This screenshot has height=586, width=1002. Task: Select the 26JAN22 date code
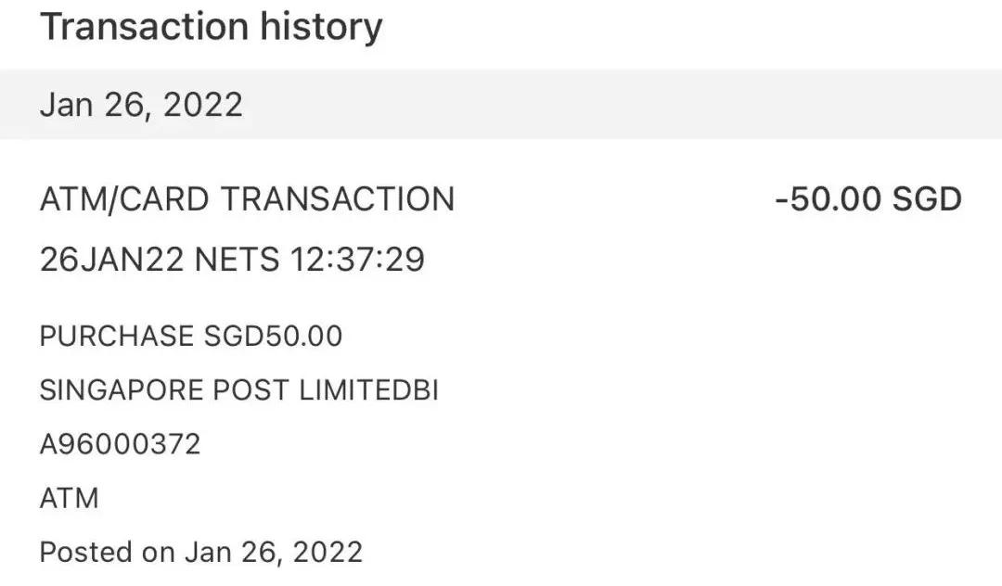(111, 260)
